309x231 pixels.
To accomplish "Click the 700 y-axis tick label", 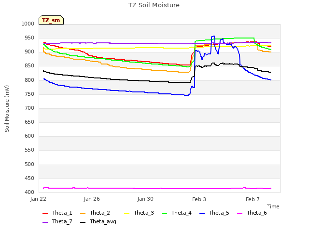I will 29,108.
